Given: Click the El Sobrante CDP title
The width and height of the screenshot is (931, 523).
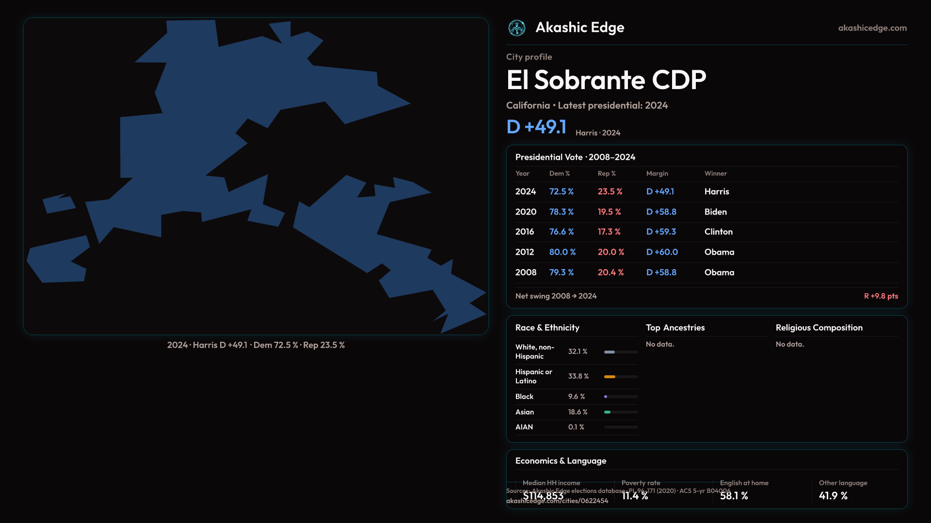Looking at the screenshot, I should [x=606, y=80].
